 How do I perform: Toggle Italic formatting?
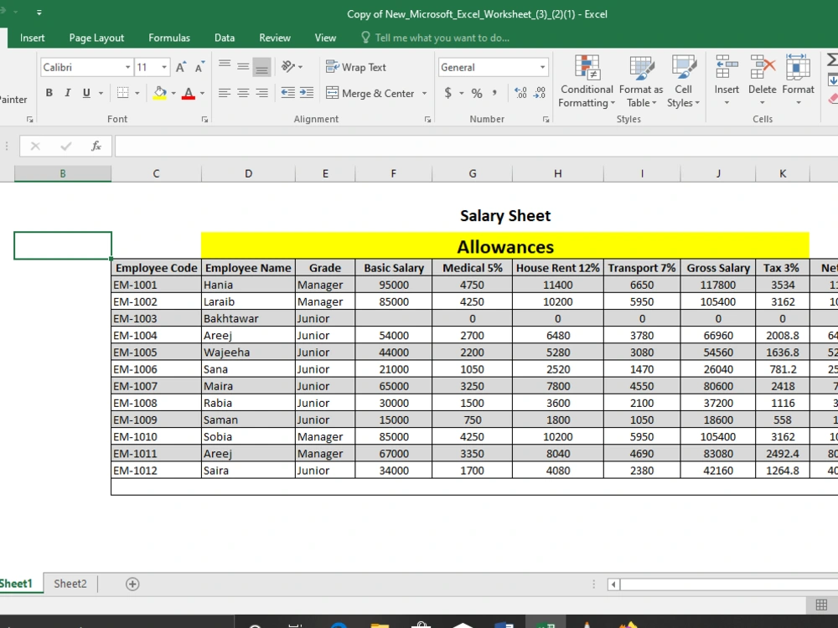(x=67, y=93)
